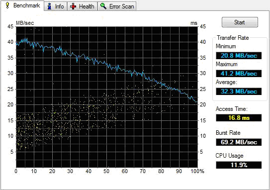The height and width of the screenshot is (190, 270).
Task: Click the MB/sec axis label
Action: pyautogui.click(x=25, y=23)
